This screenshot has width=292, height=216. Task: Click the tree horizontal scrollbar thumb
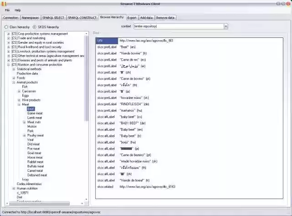point(40,204)
